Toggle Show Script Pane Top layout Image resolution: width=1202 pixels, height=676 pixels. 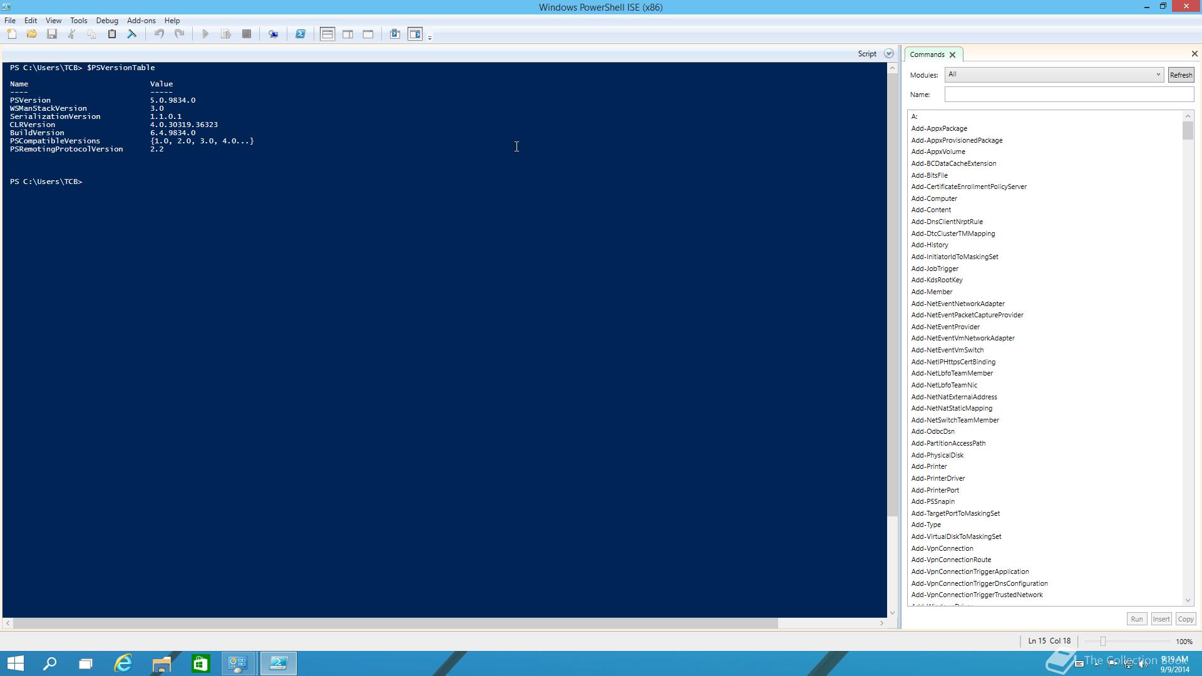(x=327, y=34)
